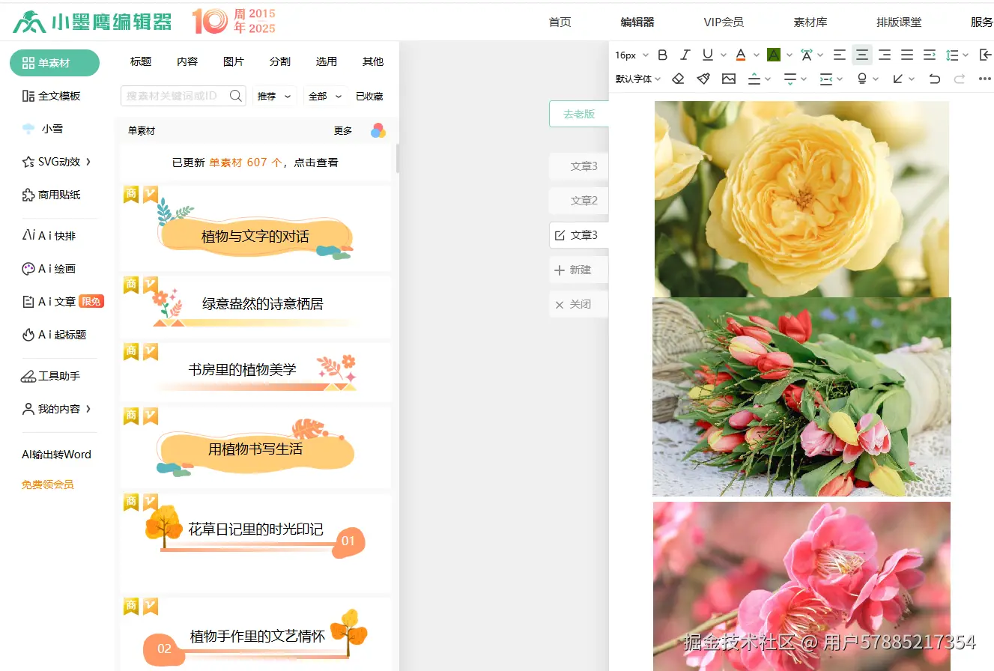994x671 pixels.
Task: Open A i 快排 tool
Action: [x=49, y=236]
